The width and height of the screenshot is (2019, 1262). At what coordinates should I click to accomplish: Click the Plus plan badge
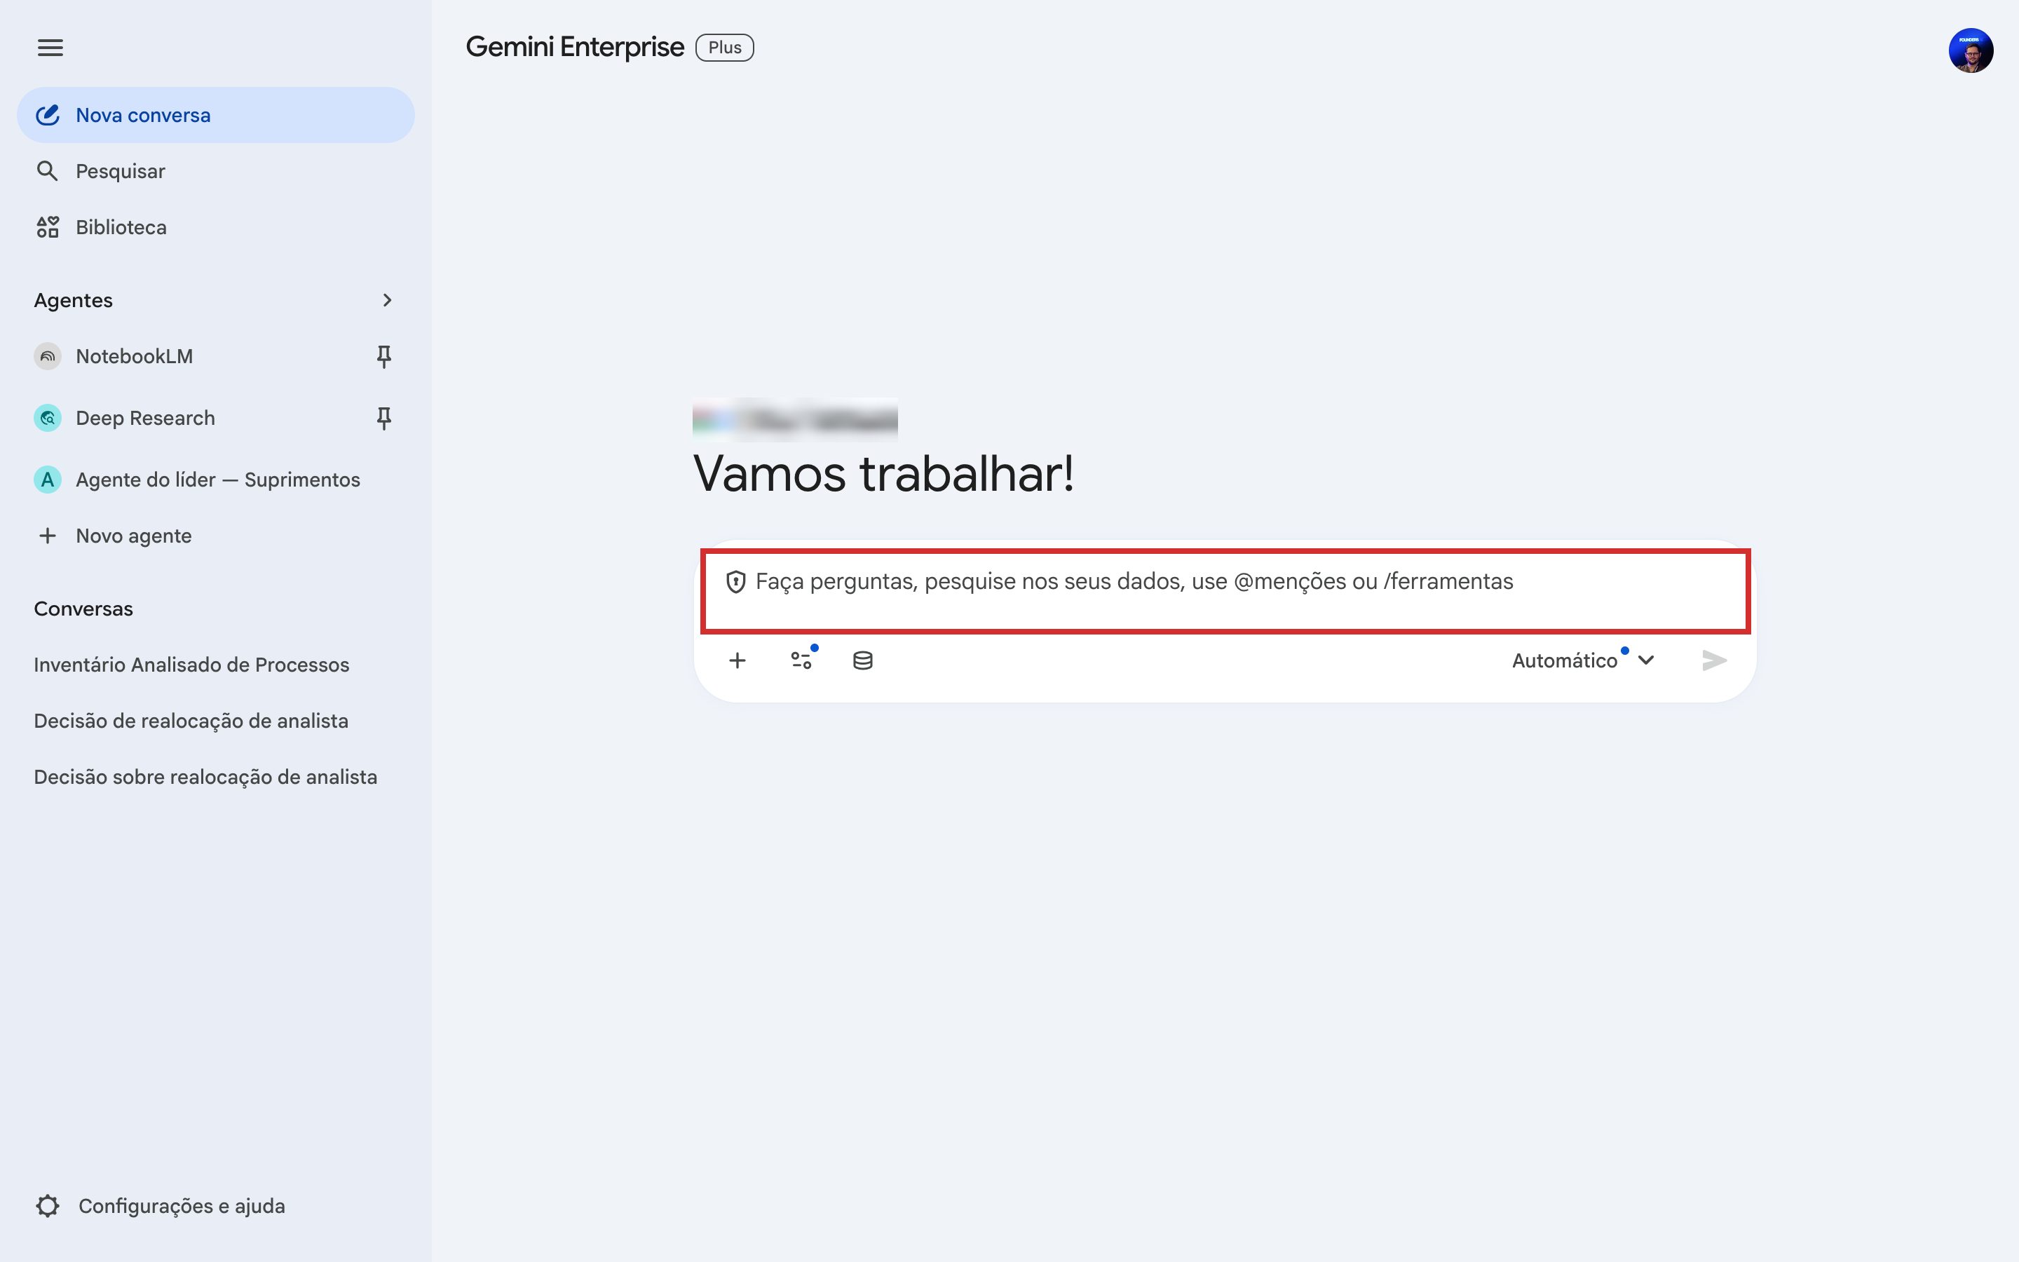[724, 48]
